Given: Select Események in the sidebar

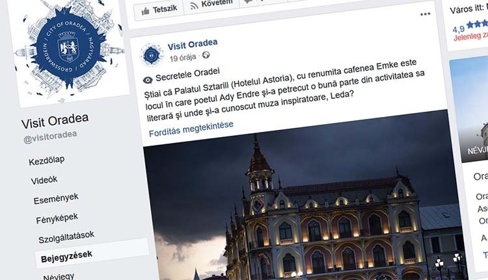Looking at the screenshot, I should 56,199.
